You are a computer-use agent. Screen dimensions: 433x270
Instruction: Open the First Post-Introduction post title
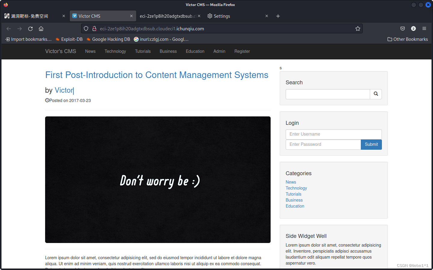coord(157,75)
